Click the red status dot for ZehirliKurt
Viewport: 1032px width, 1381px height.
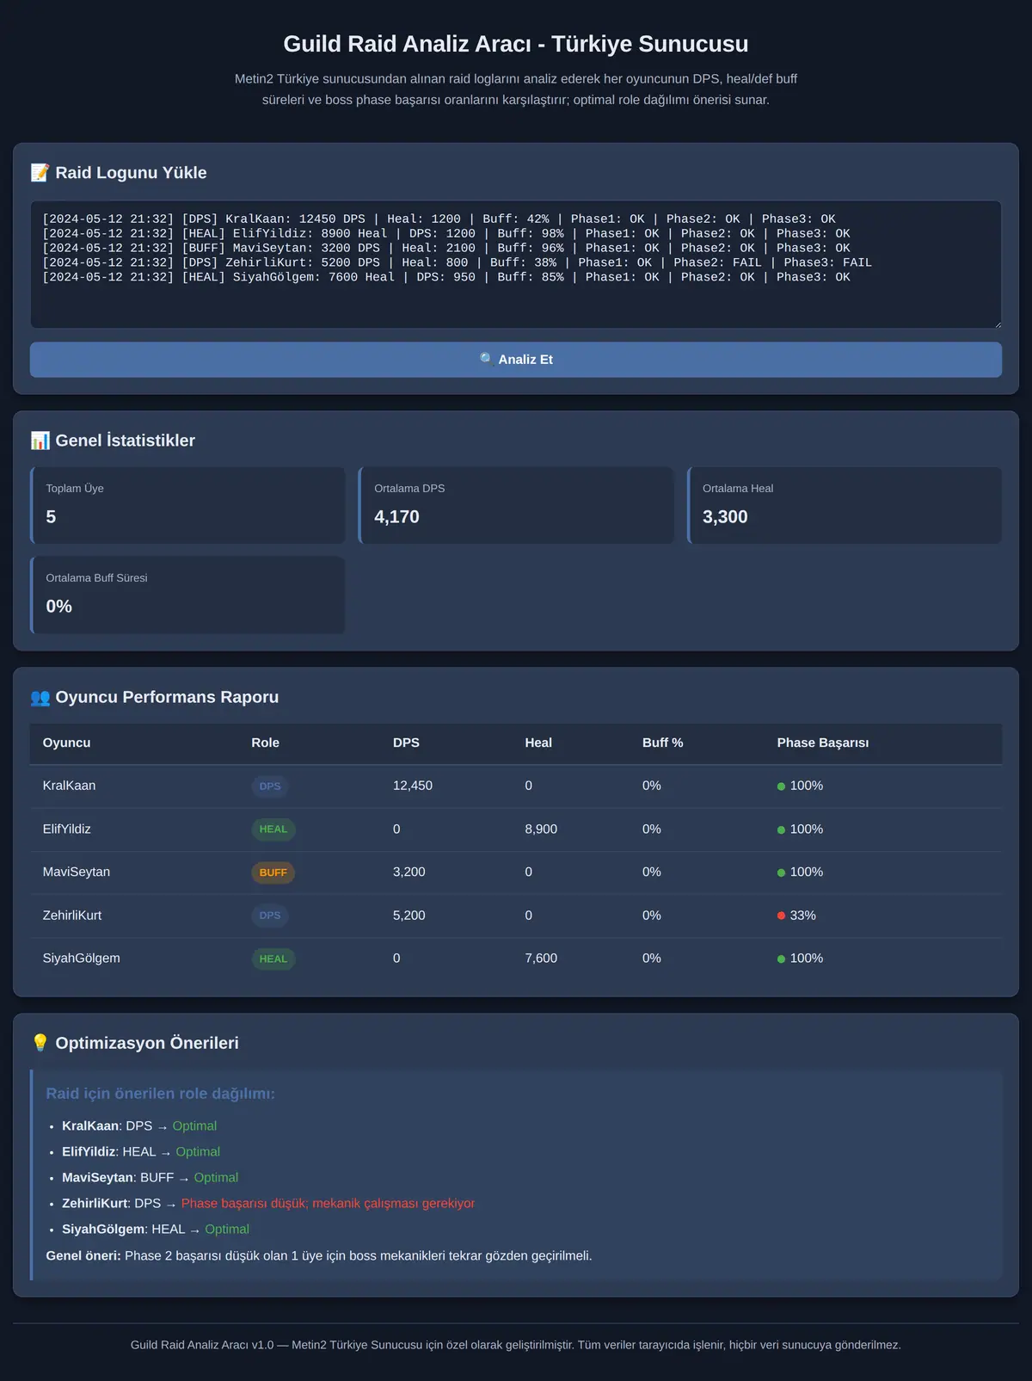[x=781, y=916]
